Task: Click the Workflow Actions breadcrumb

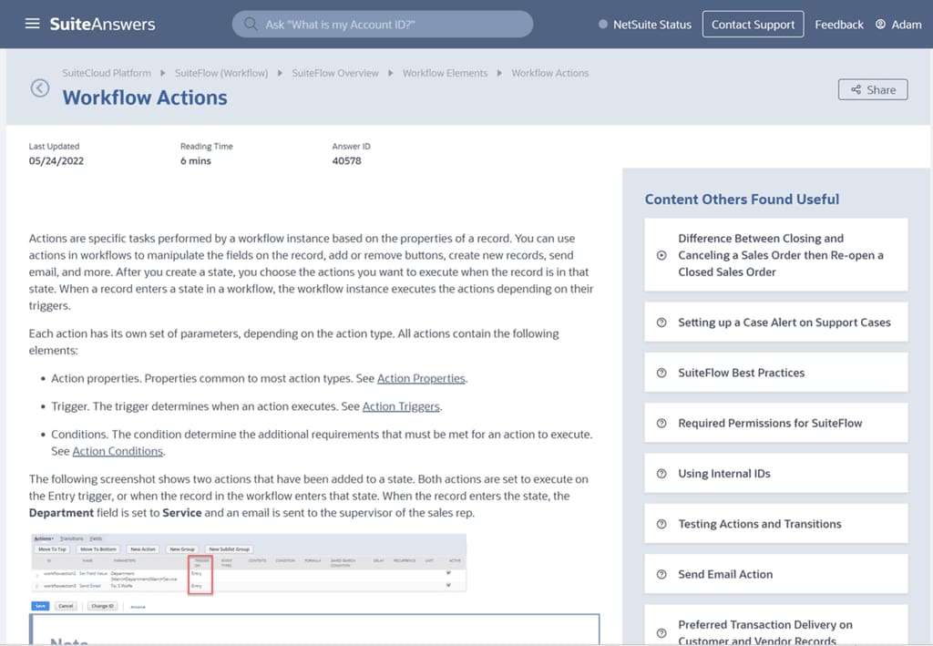Action: click(x=549, y=73)
